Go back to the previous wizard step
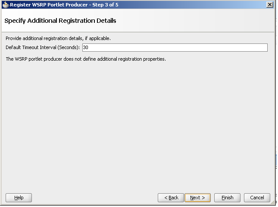Image resolution: width=278 pixels, height=207 pixels. coord(171,198)
